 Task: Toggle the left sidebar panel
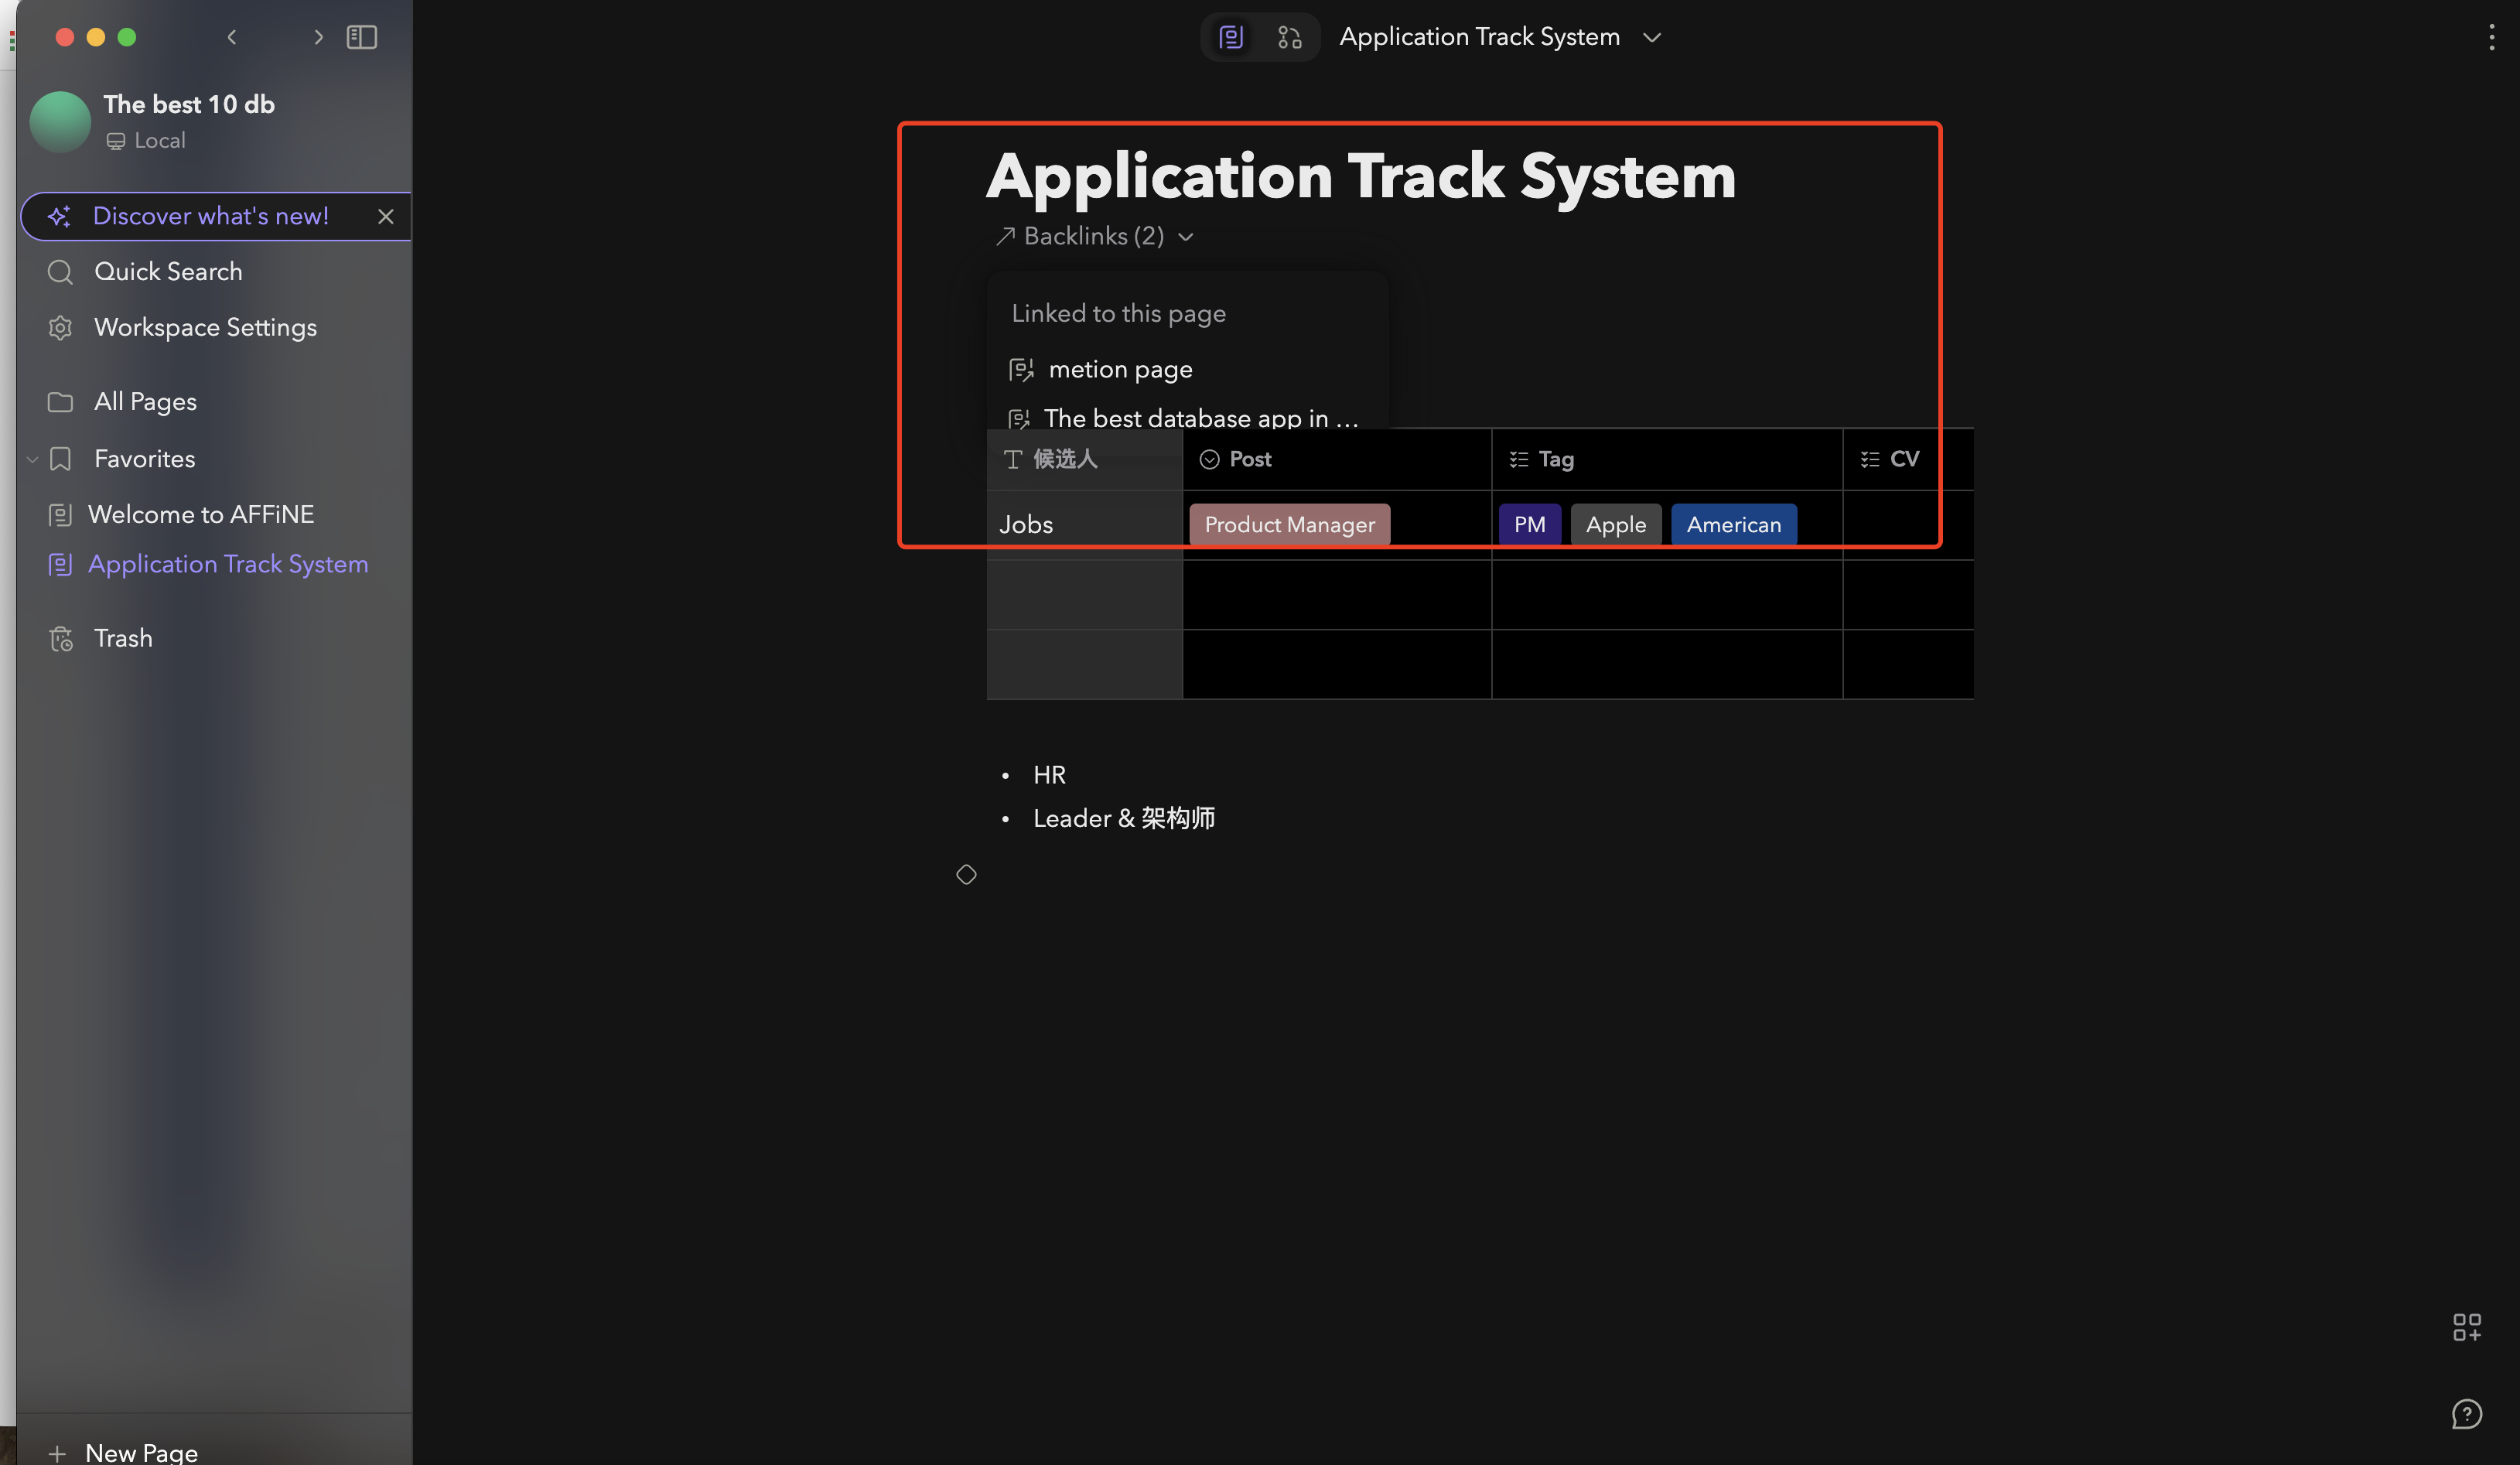coord(362,37)
